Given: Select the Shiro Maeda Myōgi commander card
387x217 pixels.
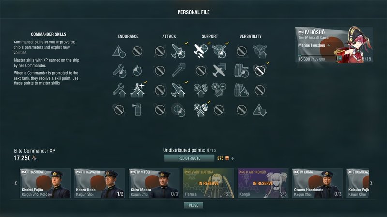Looking at the screenshot, I should 154,183.
